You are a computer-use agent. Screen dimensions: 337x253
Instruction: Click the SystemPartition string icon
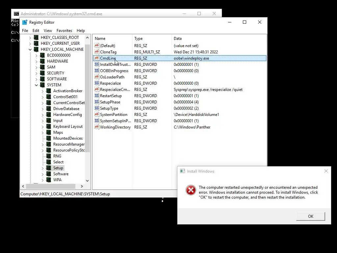tap(97, 114)
